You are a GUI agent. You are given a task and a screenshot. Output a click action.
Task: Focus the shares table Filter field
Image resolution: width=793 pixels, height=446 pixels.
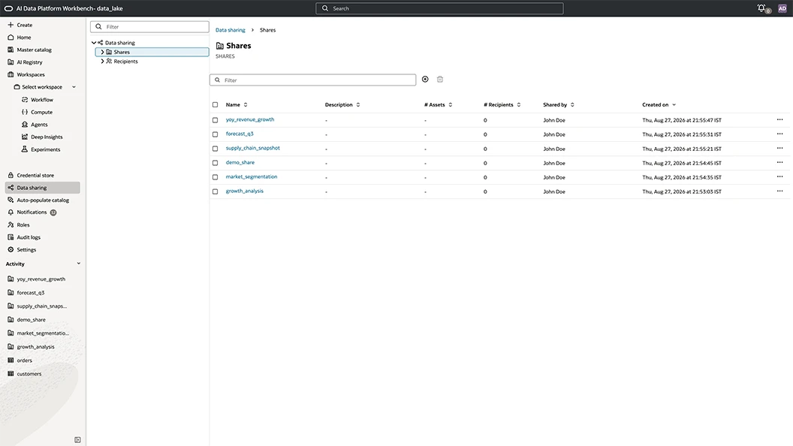coord(312,80)
